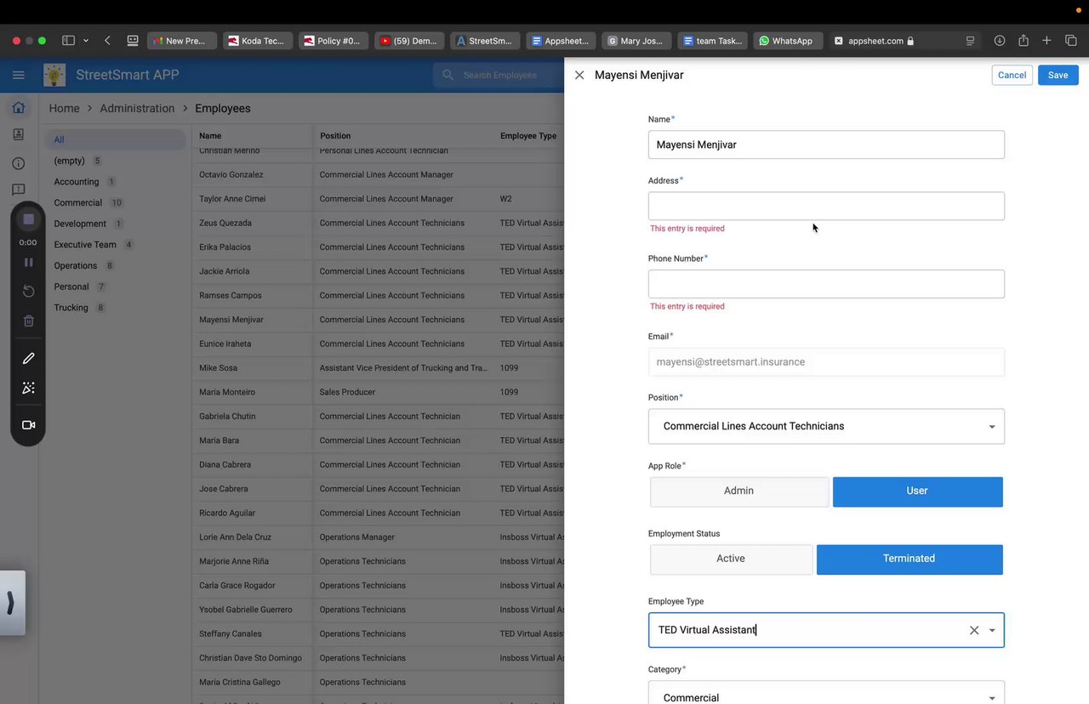
Task: Open the feedback message sidebar icon
Action: pos(18,190)
